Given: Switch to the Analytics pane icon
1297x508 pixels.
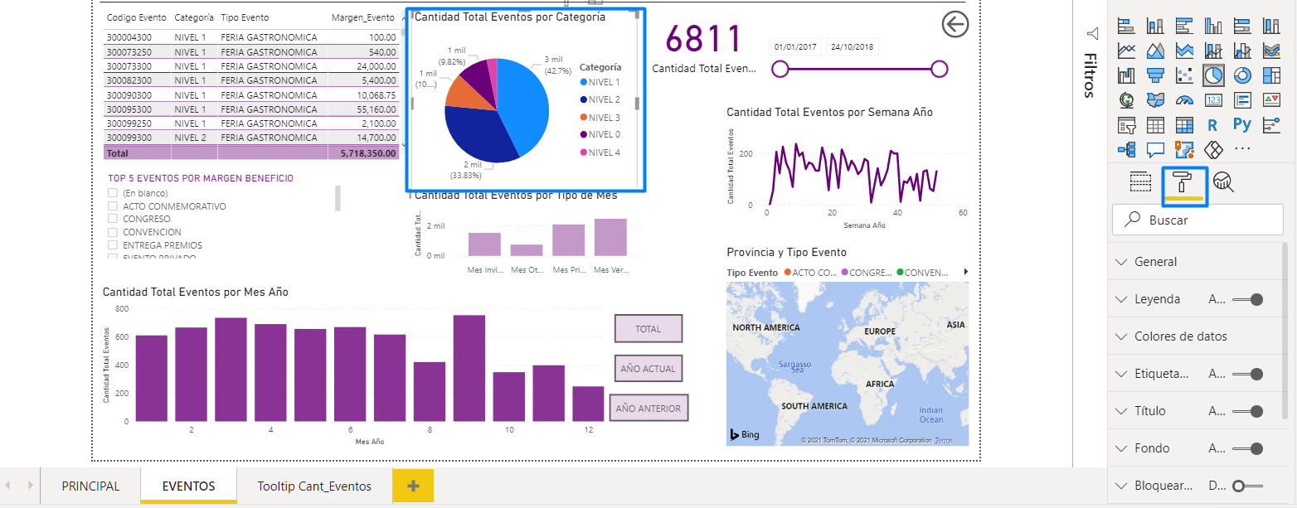Looking at the screenshot, I should click(x=1222, y=182).
